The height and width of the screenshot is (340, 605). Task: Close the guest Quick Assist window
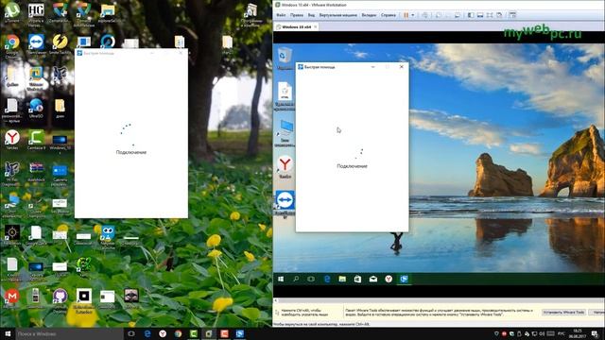click(x=401, y=67)
